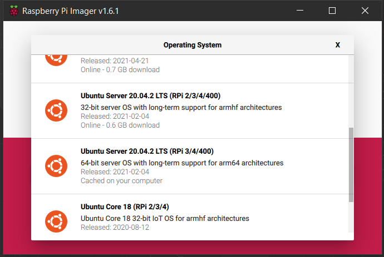The image size is (384, 257).
Task: Click the Ubuntu logo beside the 64-bit Ubuntu Server entry
Action: point(56,166)
